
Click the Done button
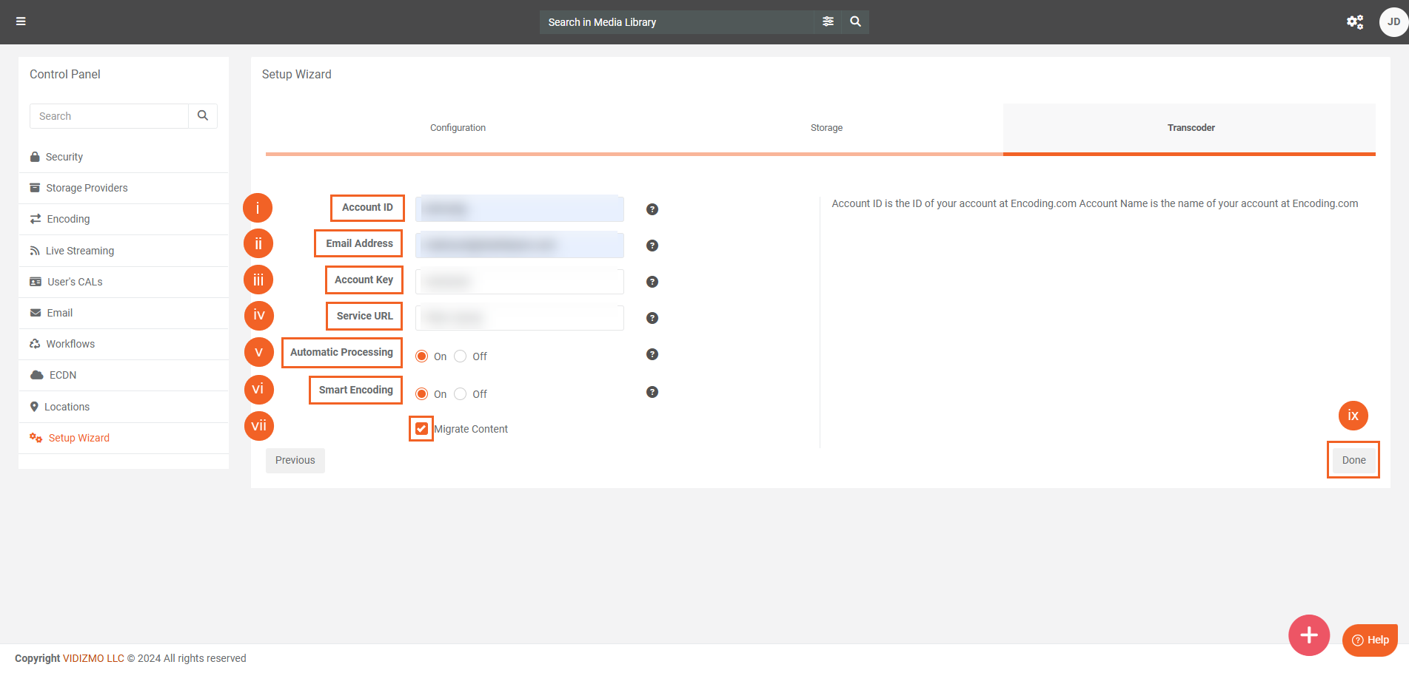point(1353,460)
